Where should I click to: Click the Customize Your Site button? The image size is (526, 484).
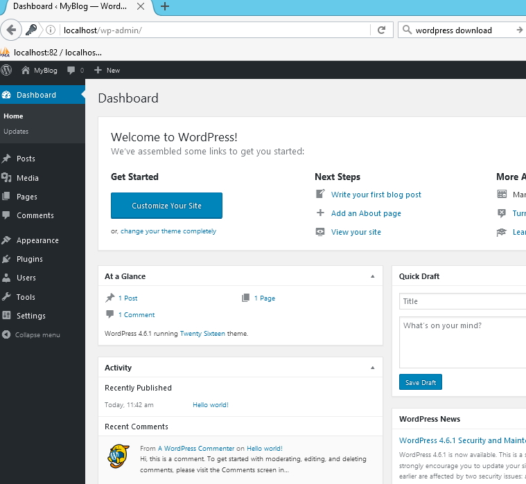click(166, 206)
